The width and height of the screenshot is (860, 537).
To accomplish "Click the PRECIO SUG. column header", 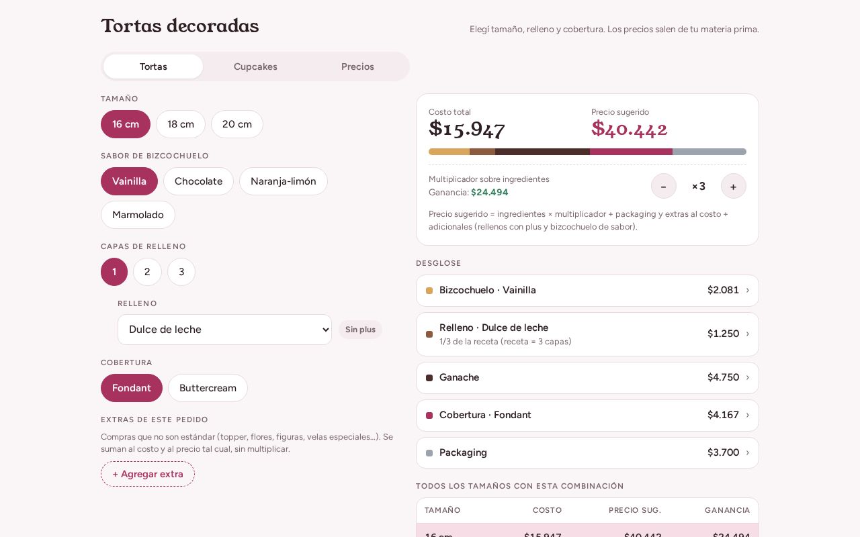I will click(x=635, y=511).
